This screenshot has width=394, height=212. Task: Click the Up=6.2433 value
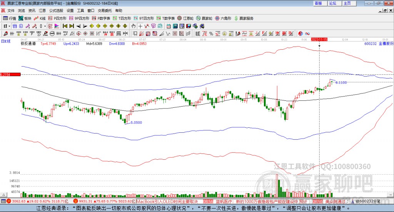tap(71, 44)
